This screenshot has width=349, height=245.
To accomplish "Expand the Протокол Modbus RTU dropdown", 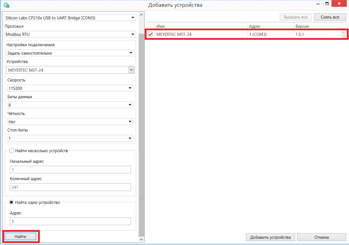I will 70,34.
